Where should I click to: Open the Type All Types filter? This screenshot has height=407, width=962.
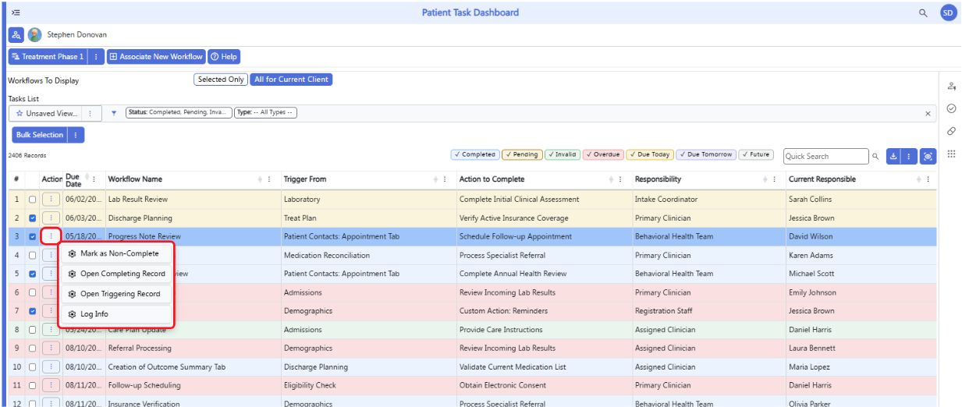pos(266,113)
